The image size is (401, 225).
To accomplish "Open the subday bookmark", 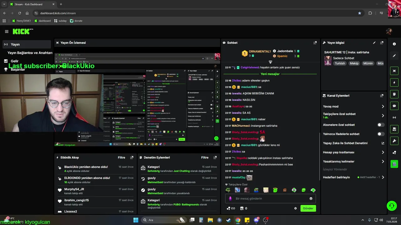I will tap(60, 21).
